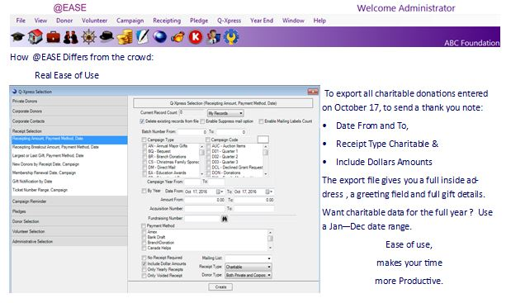The width and height of the screenshot is (511, 303).
Task: Open the Q-Xpress menu
Action: (229, 20)
